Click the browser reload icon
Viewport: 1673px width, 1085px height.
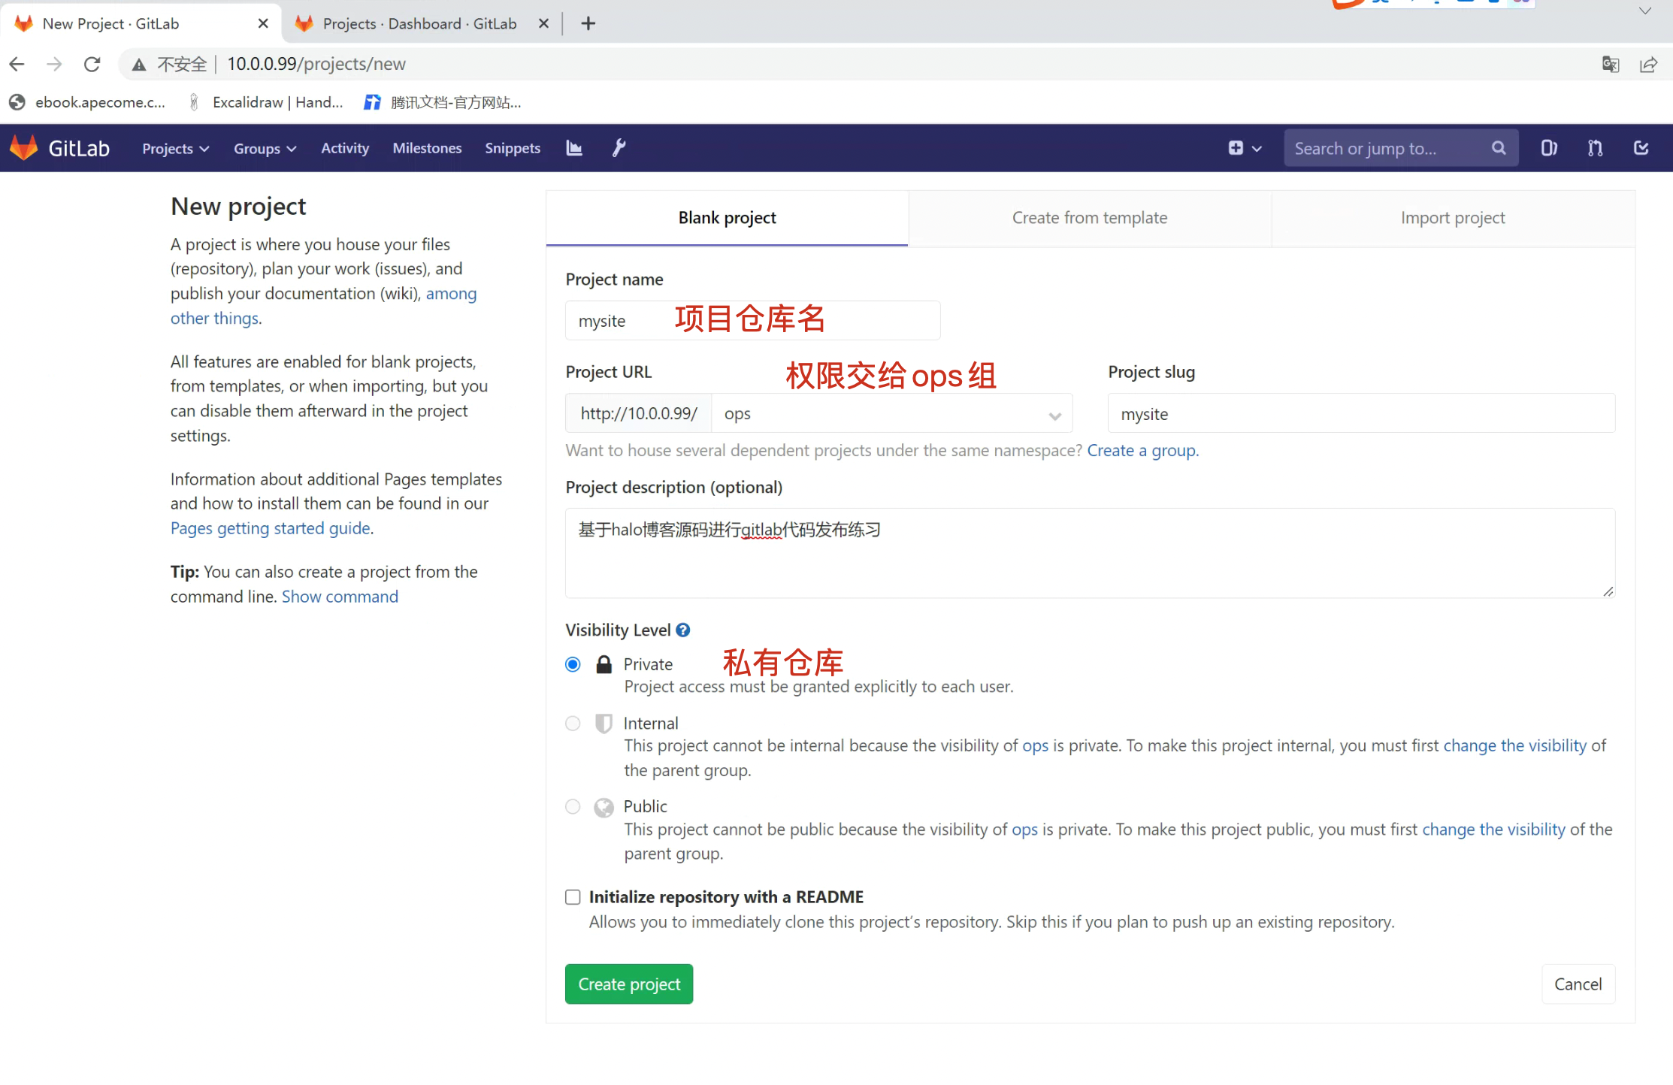tap(92, 65)
